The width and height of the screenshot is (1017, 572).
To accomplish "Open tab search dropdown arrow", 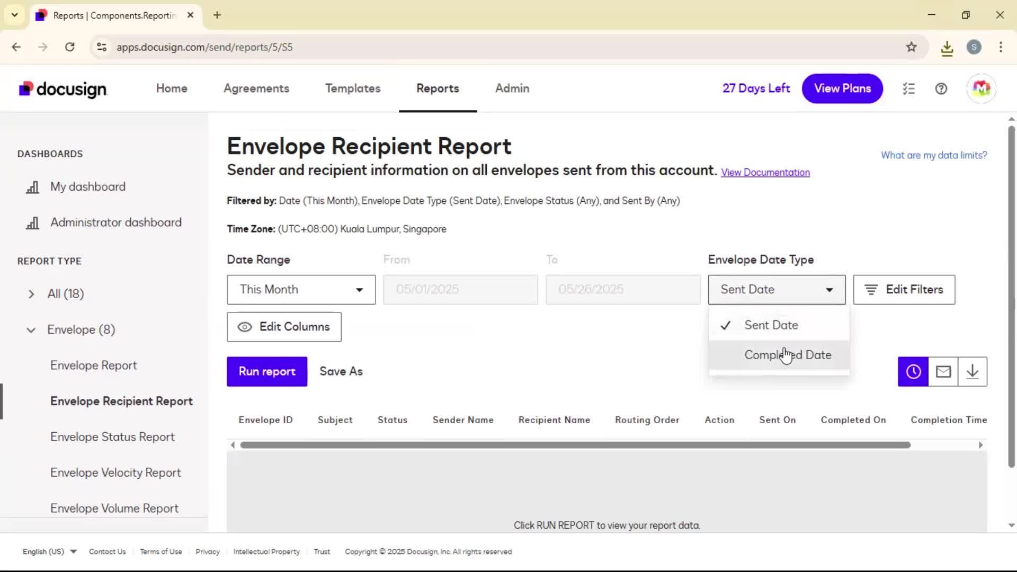I will 15,15.
